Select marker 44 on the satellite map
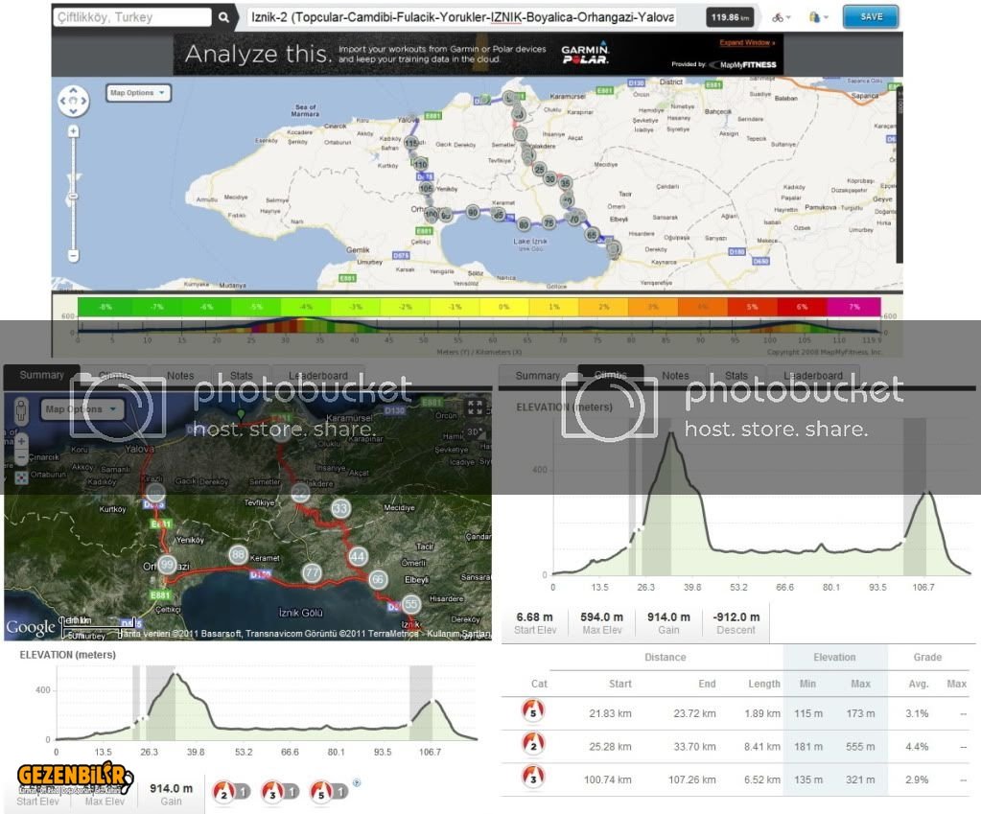The height and width of the screenshot is (814, 981). [x=358, y=556]
